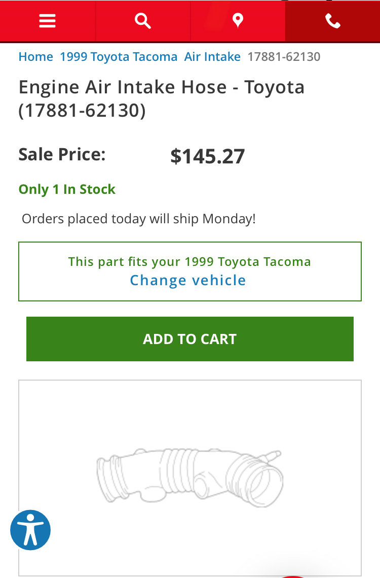The width and height of the screenshot is (380, 578).
Task: Open the search magnifier icon
Action: (x=142, y=21)
